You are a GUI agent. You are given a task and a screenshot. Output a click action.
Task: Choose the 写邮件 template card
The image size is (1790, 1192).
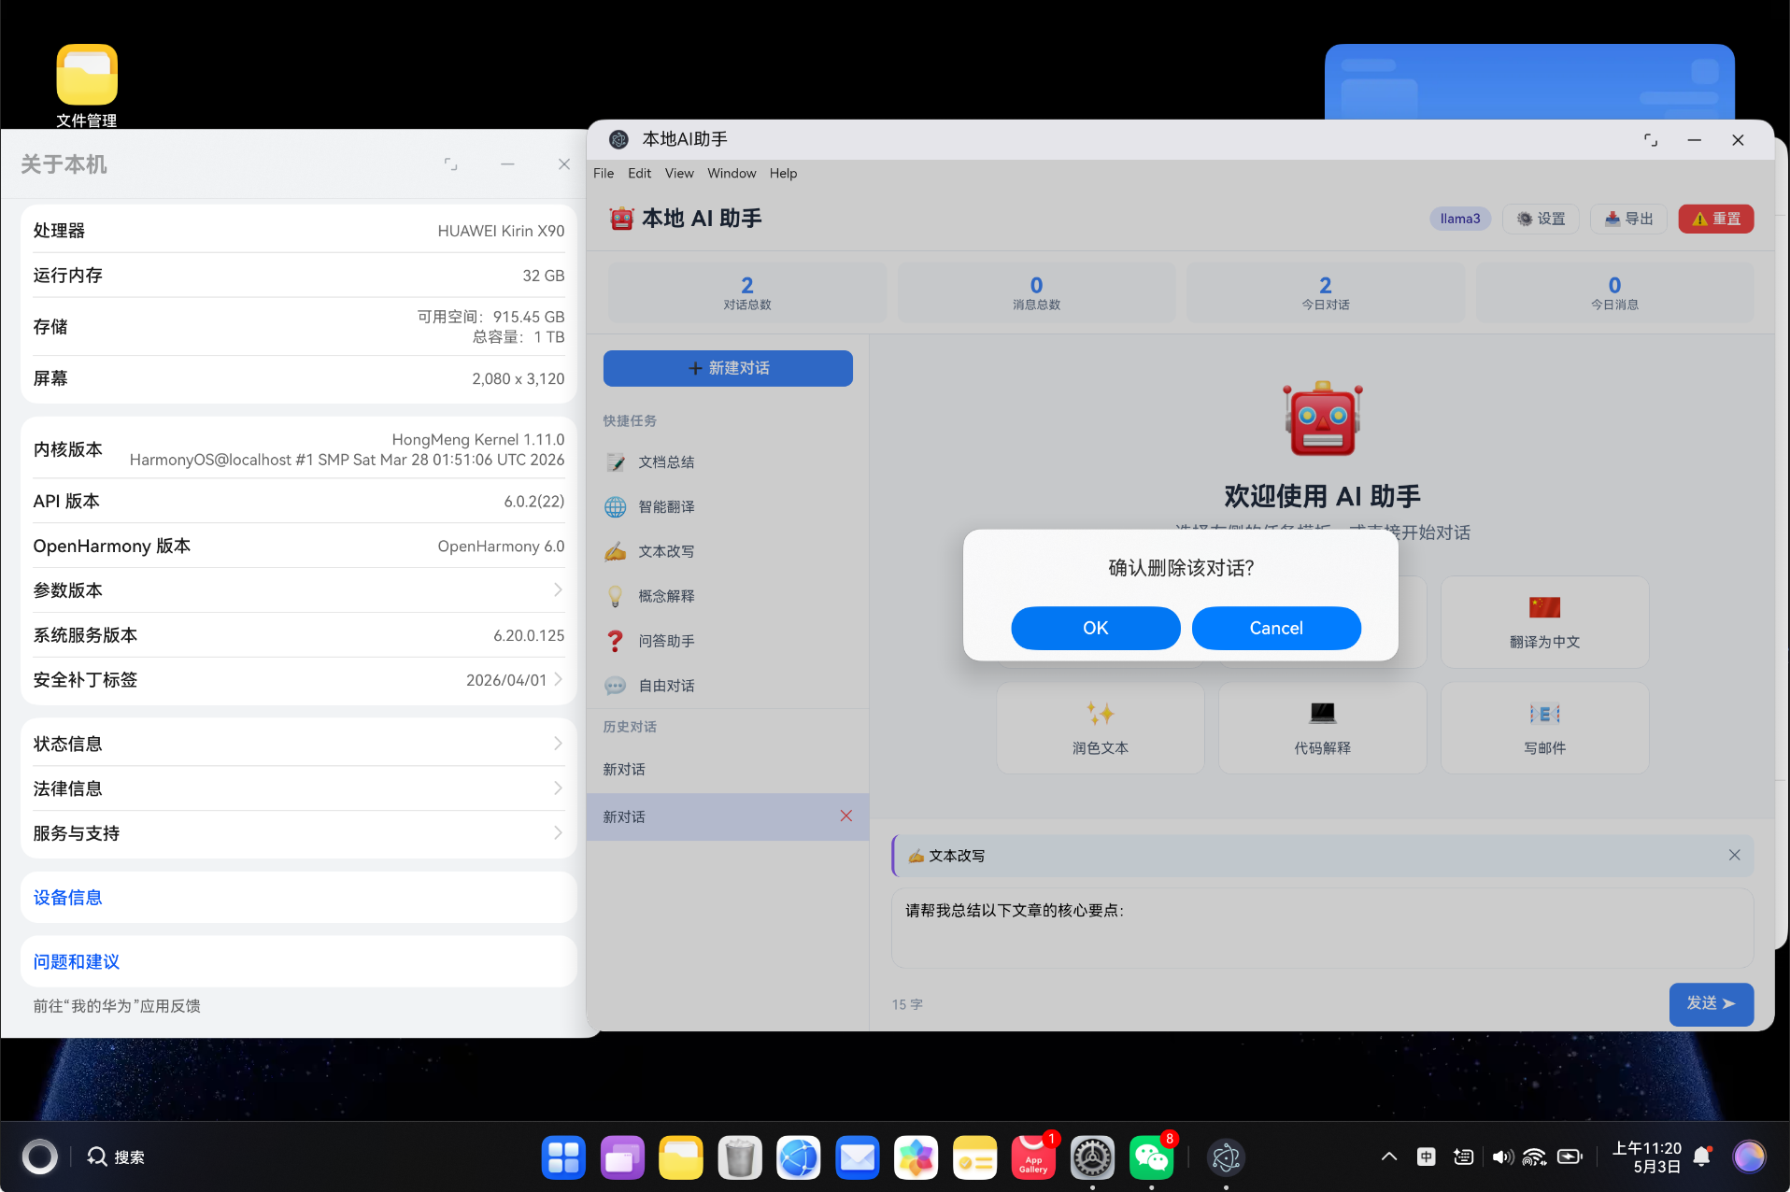1544,728
